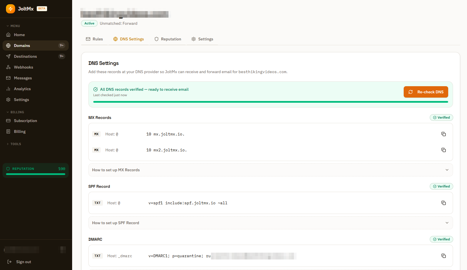Click the DNS verification progress bar
Image resolution: width=467 pixels, height=270 pixels.
coord(271,102)
